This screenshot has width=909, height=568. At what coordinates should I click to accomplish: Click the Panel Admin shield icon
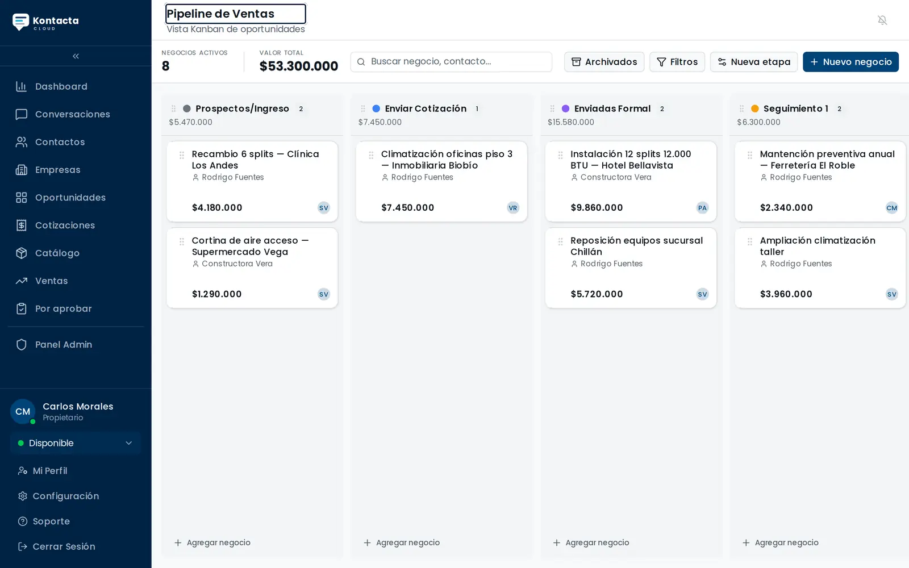pos(22,345)
